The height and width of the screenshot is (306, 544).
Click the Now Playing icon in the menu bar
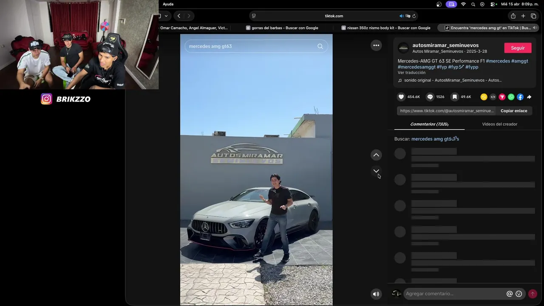[x=482, y=4]
